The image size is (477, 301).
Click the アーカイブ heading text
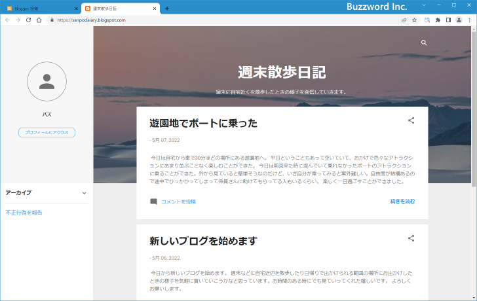tap(18, 193)
